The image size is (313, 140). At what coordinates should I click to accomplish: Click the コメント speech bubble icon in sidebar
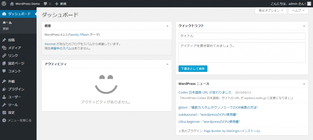[x=4, y=71]
